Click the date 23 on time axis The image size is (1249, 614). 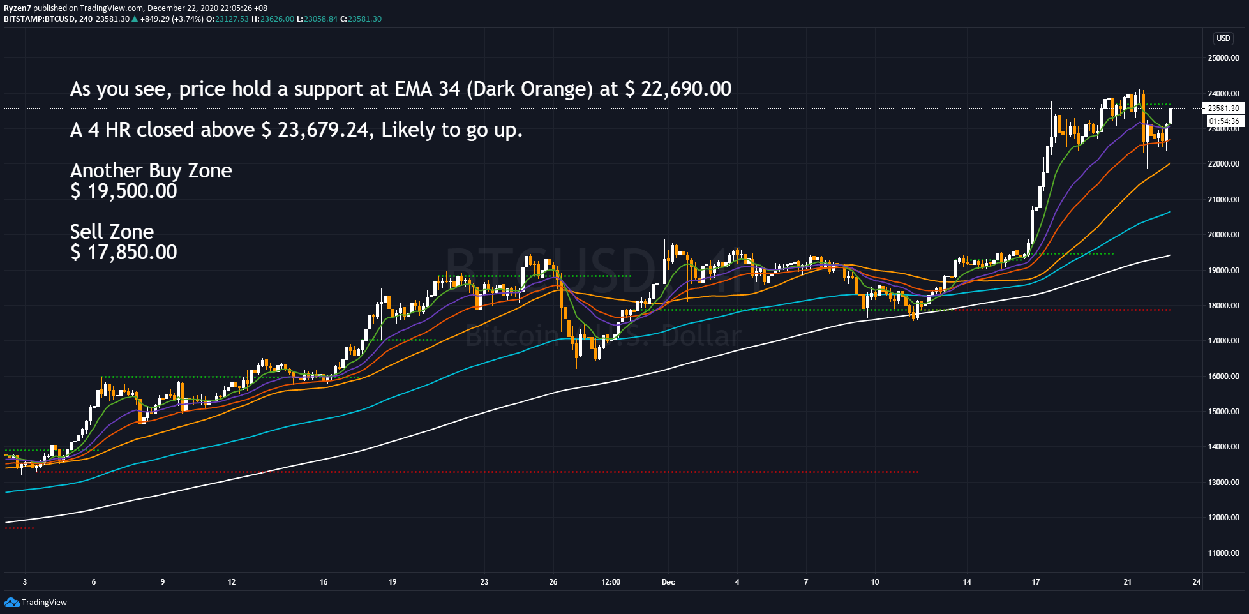pyautogui.click(x=484, y=582)
